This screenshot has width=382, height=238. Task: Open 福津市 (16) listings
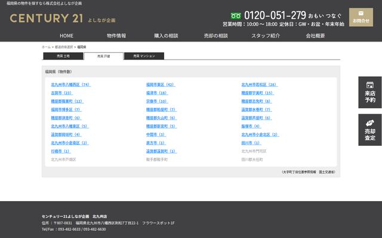click(157, 93)
